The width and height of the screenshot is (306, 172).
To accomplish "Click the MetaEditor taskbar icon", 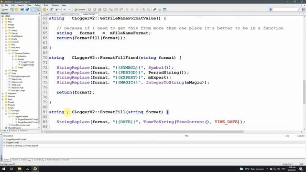I will [x=35, y=169].
